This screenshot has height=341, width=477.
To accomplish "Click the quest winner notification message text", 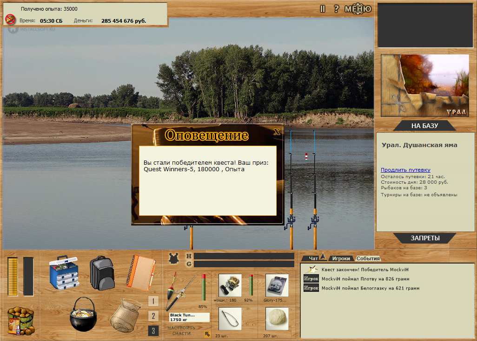I will (206, 166).
